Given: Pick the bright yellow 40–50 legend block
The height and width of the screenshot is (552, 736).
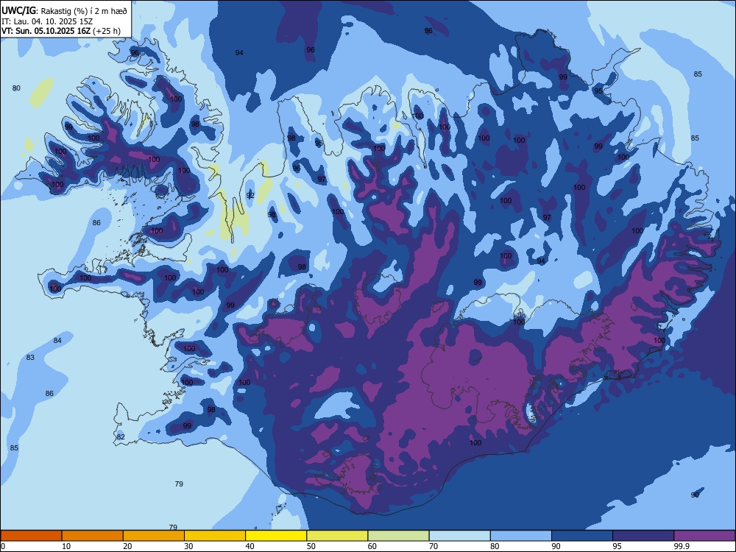Looking at the screenshot, I should point(276,536).
